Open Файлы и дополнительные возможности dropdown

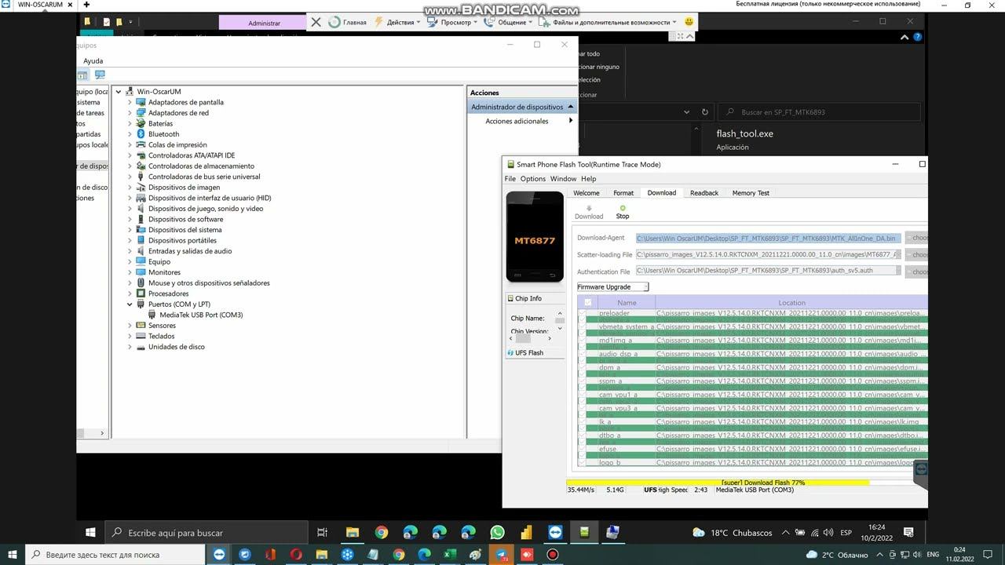tap(609, 22)
